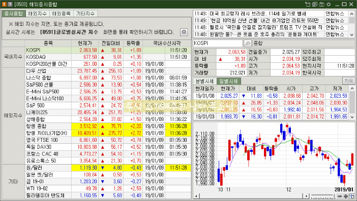This screenshot has height=201, width=357.
Task: Click the magnifier search icon beside KOSPI field
Action: [248, 43]
